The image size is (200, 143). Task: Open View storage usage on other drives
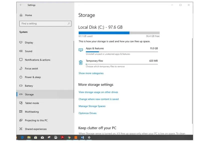tap(98, 92)
